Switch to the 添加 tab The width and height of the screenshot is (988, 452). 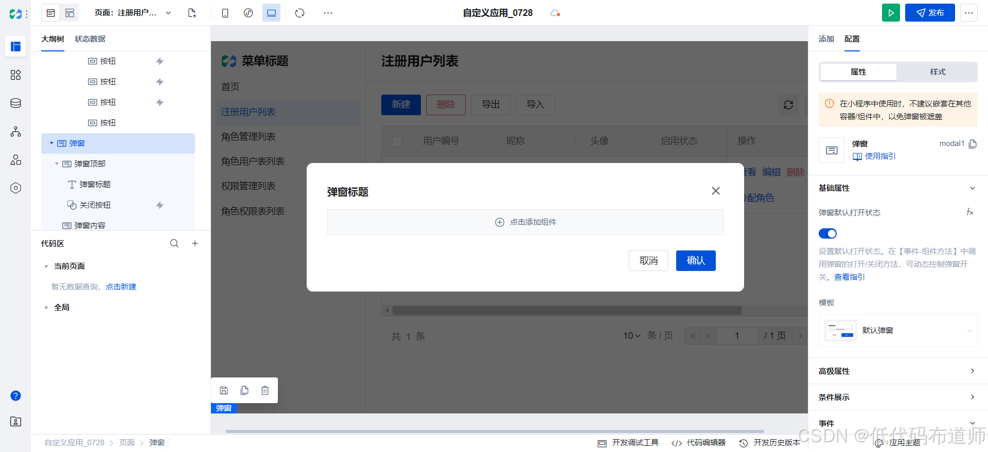coord(826,39)
